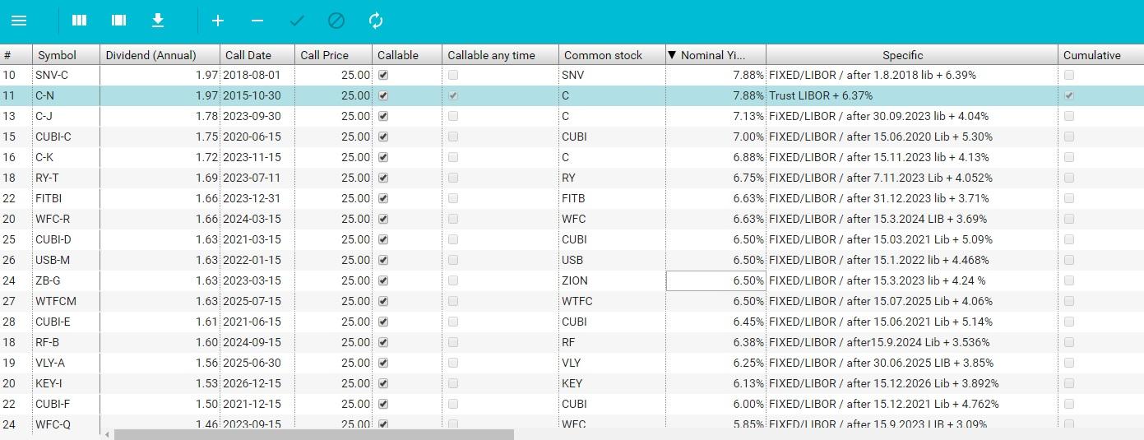Image resolution: width=1144 pixels, height=440 pixels.
Task: Click the horizontal scrollbar thumb
Action: 313,434
